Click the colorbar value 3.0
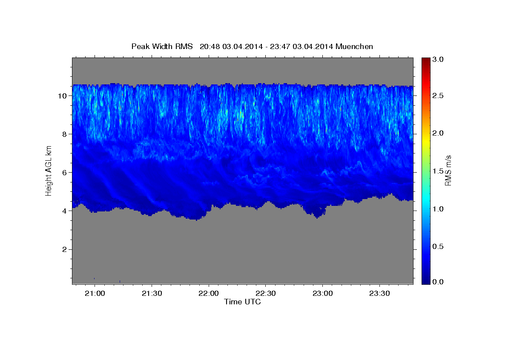This screenshot has height=341, width=511. tap(438, 60)
